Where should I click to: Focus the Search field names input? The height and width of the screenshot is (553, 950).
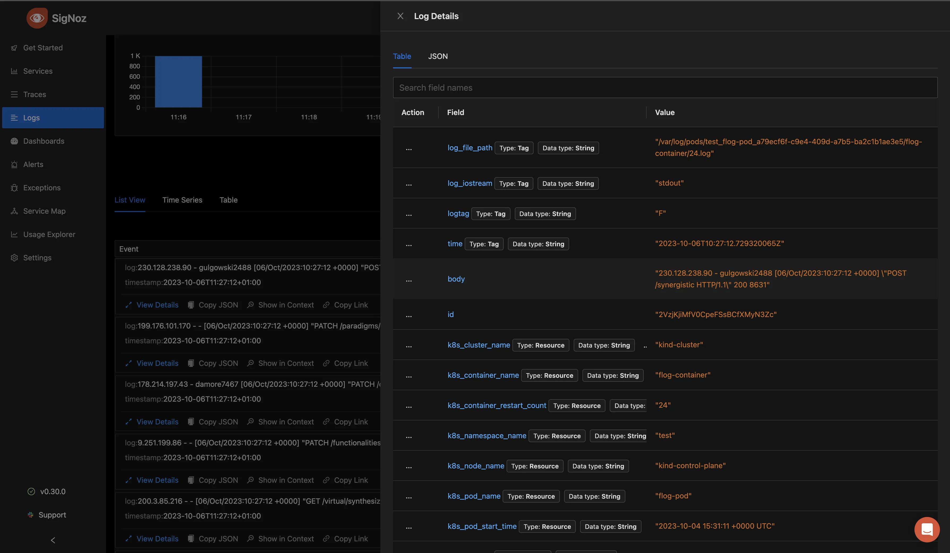click(x=665, y=88)
